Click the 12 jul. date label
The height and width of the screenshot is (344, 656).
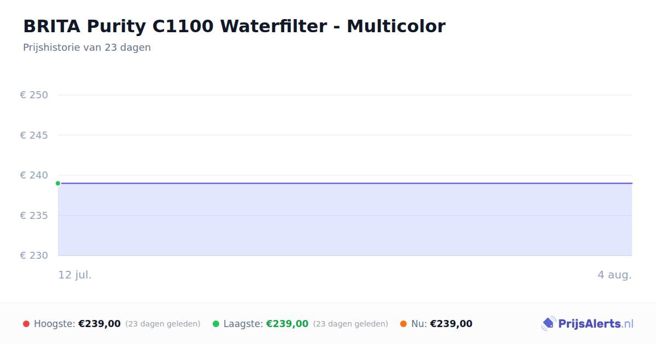point(75,275)
